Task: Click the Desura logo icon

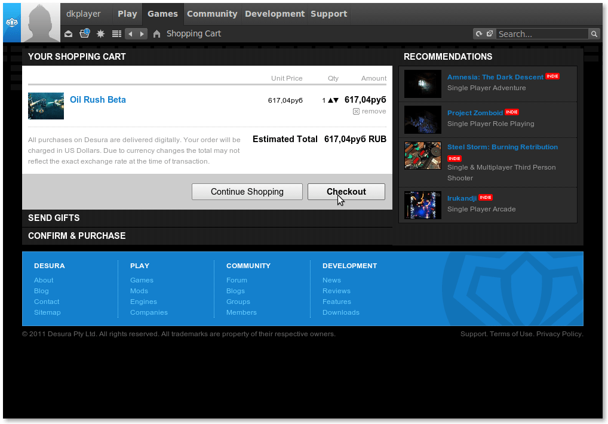Action: pyautogui.click(x=12, y=23)
